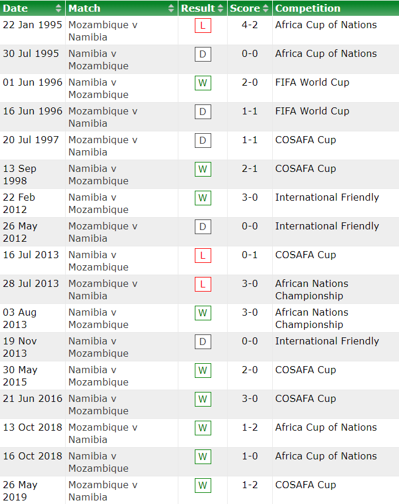This screenshot has width=399, height=504.
Task: Click the W result badge for 01 Jun 1996
Action: (202, 83)
